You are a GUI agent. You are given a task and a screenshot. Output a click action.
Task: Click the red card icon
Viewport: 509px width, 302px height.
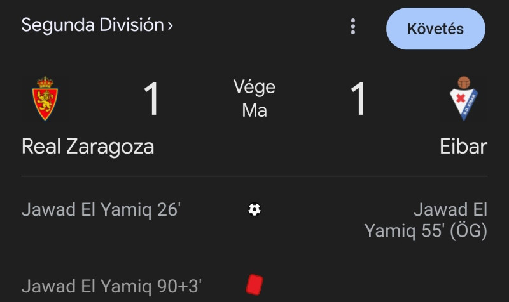[x=254, y=284]
